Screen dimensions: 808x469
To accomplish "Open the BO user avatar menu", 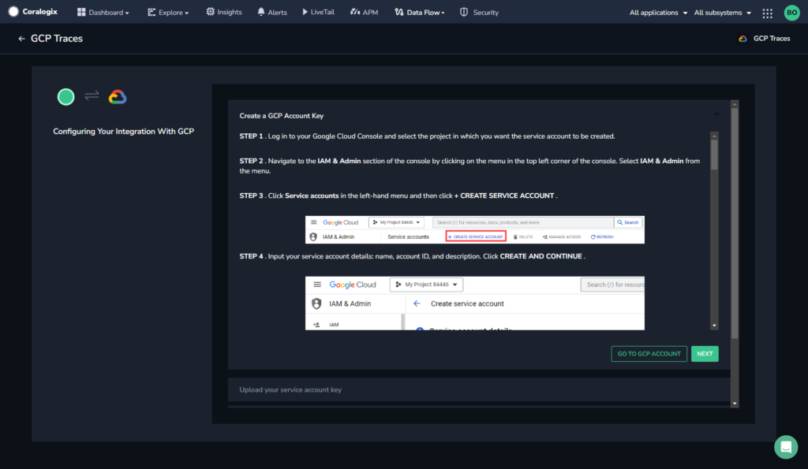I will (x=791, y=13).
